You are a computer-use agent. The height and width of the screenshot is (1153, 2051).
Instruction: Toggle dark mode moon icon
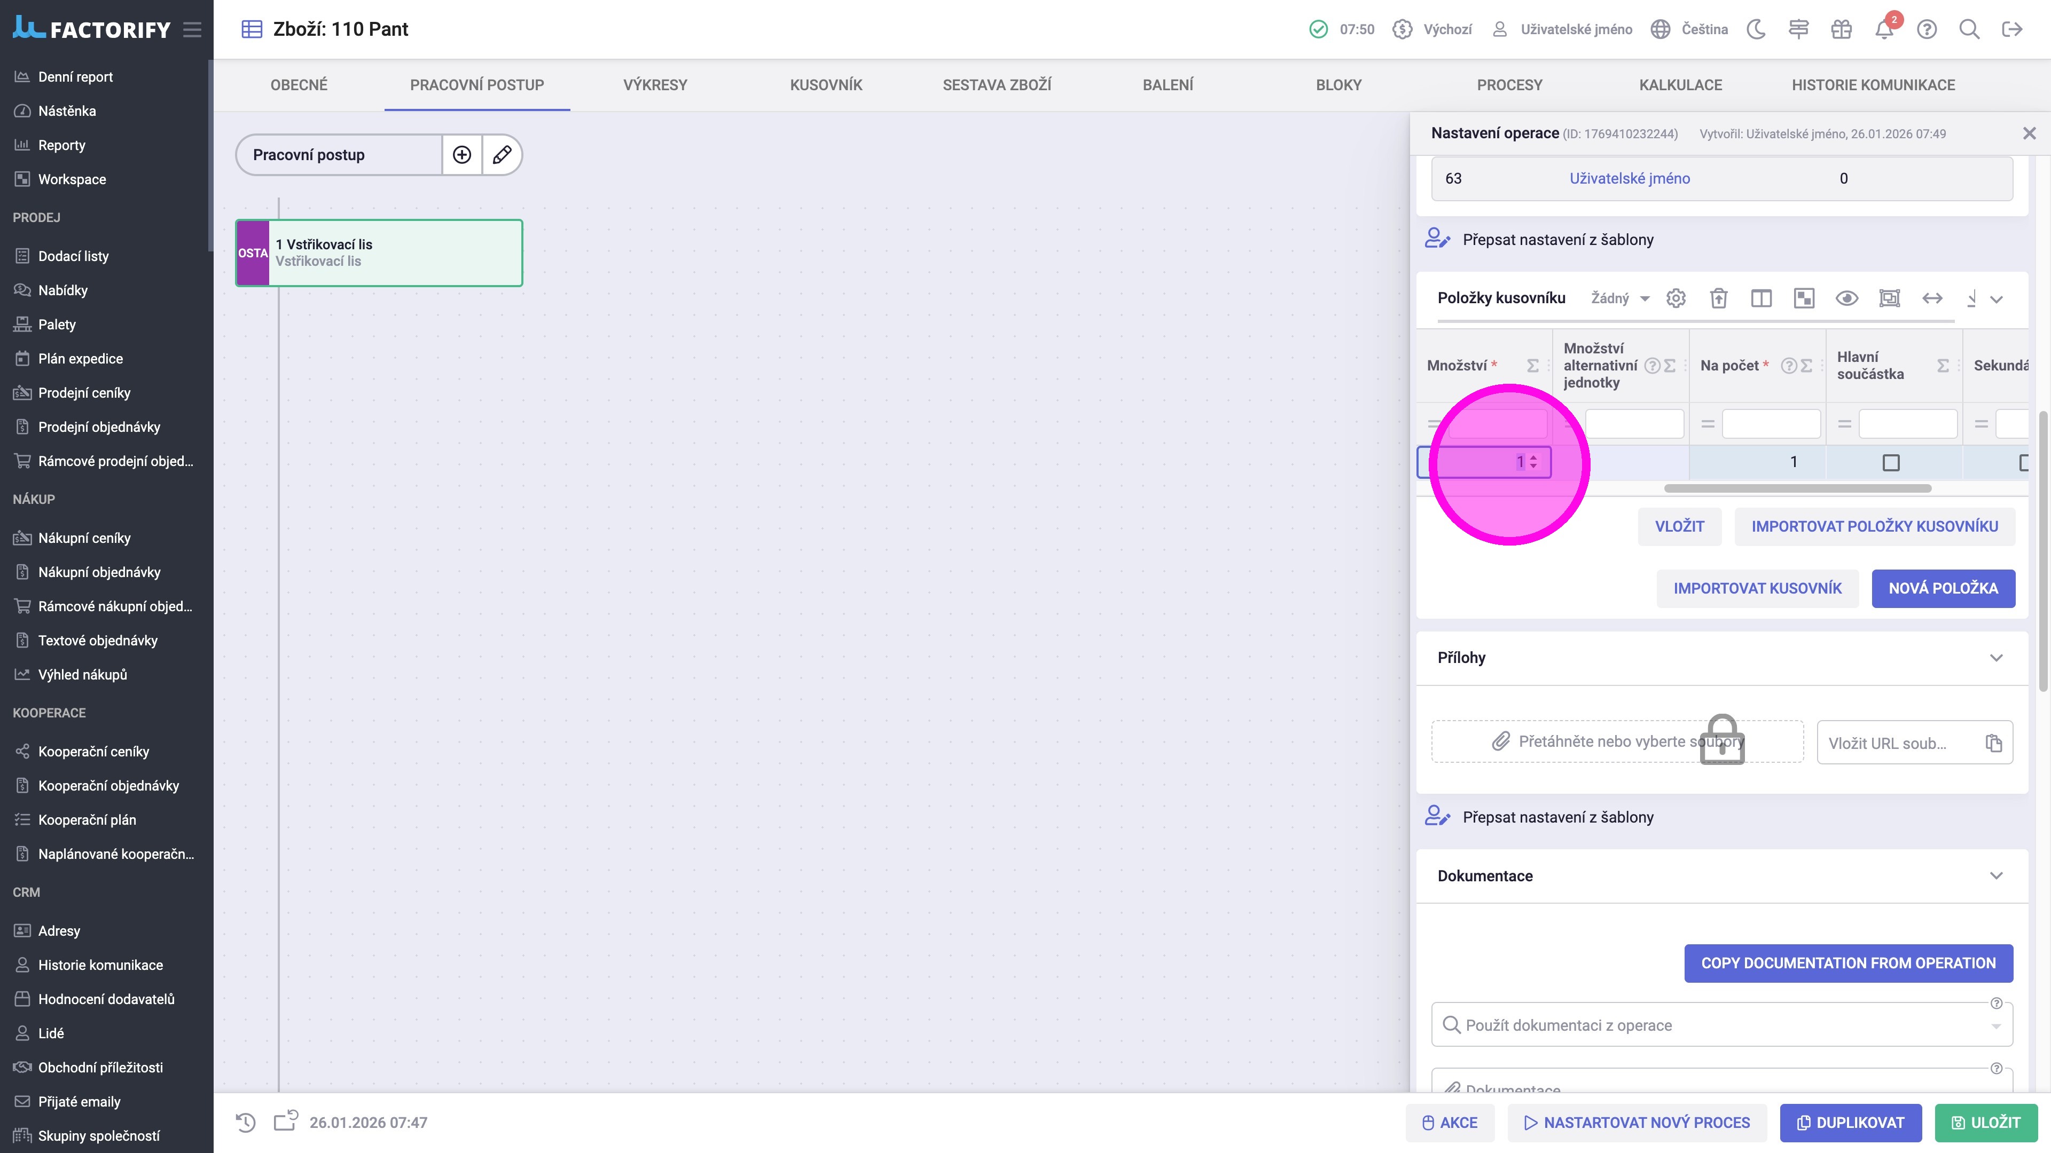click(x=1756, y=29)
